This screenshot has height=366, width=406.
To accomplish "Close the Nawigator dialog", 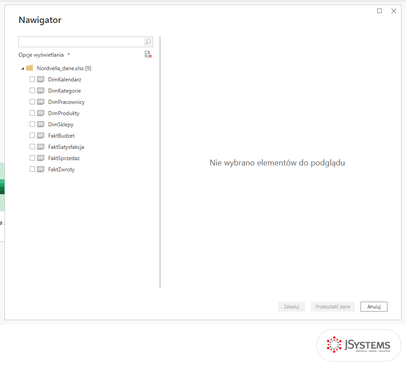I will click(394, 11).
